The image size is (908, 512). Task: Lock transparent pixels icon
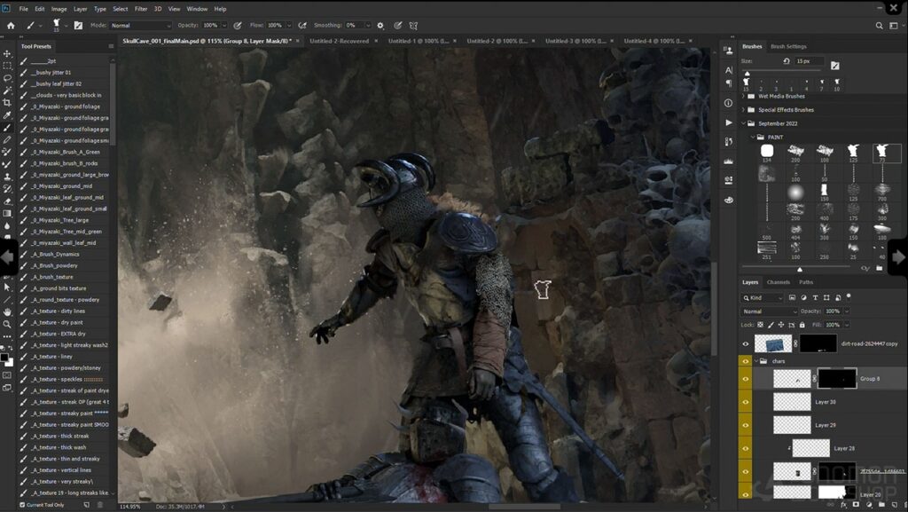click(760, 325)
